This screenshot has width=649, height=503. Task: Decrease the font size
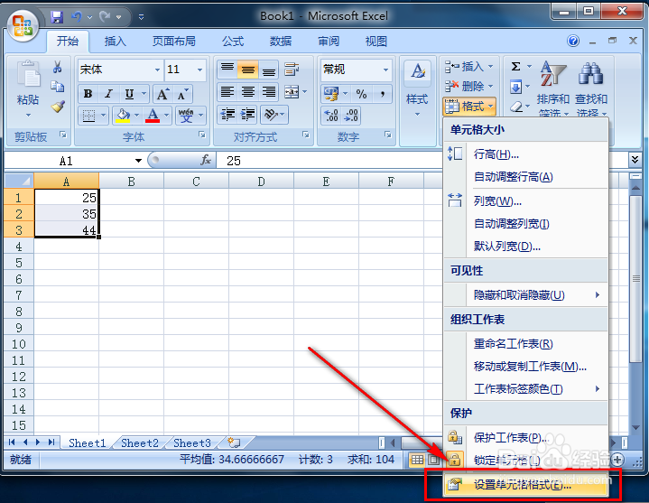(x=182, y=94)
